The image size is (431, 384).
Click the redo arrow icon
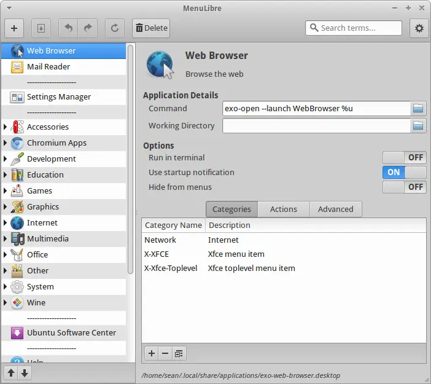coord(88,28)
